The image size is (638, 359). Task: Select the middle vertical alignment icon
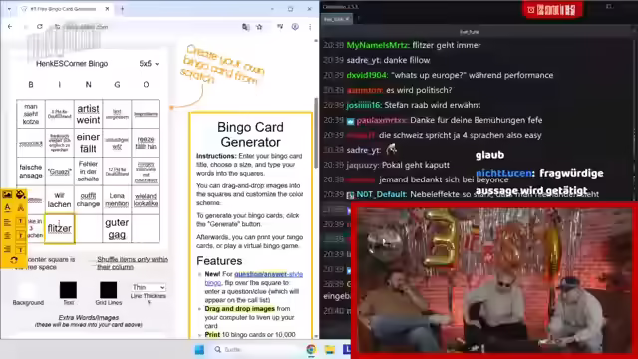pos(20,235)
